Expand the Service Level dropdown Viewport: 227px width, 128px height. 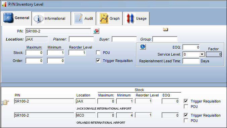202,54
